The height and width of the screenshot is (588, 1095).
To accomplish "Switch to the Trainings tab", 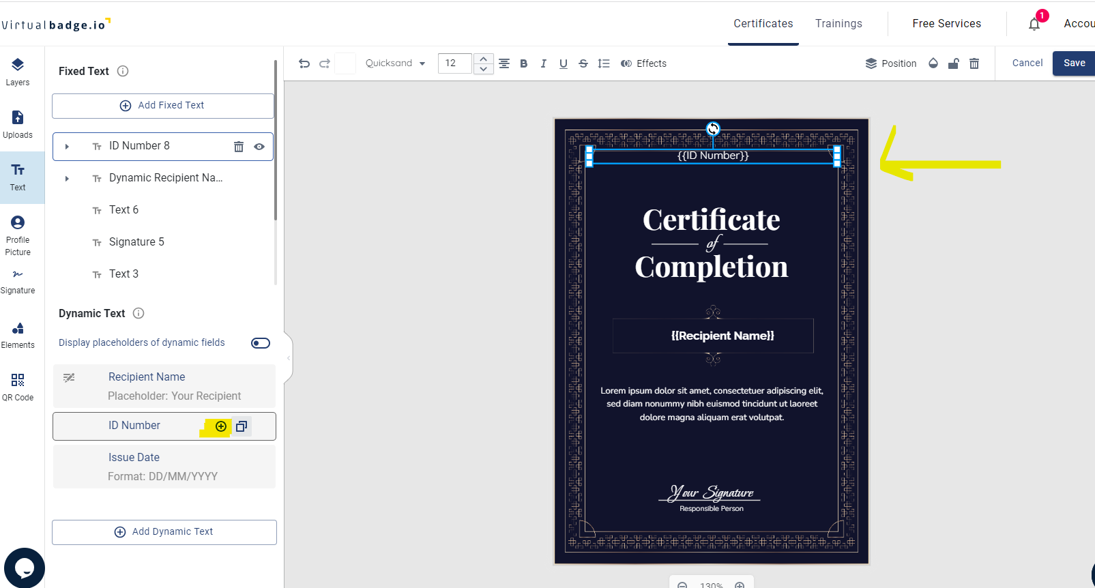I will tap(838, 24).
